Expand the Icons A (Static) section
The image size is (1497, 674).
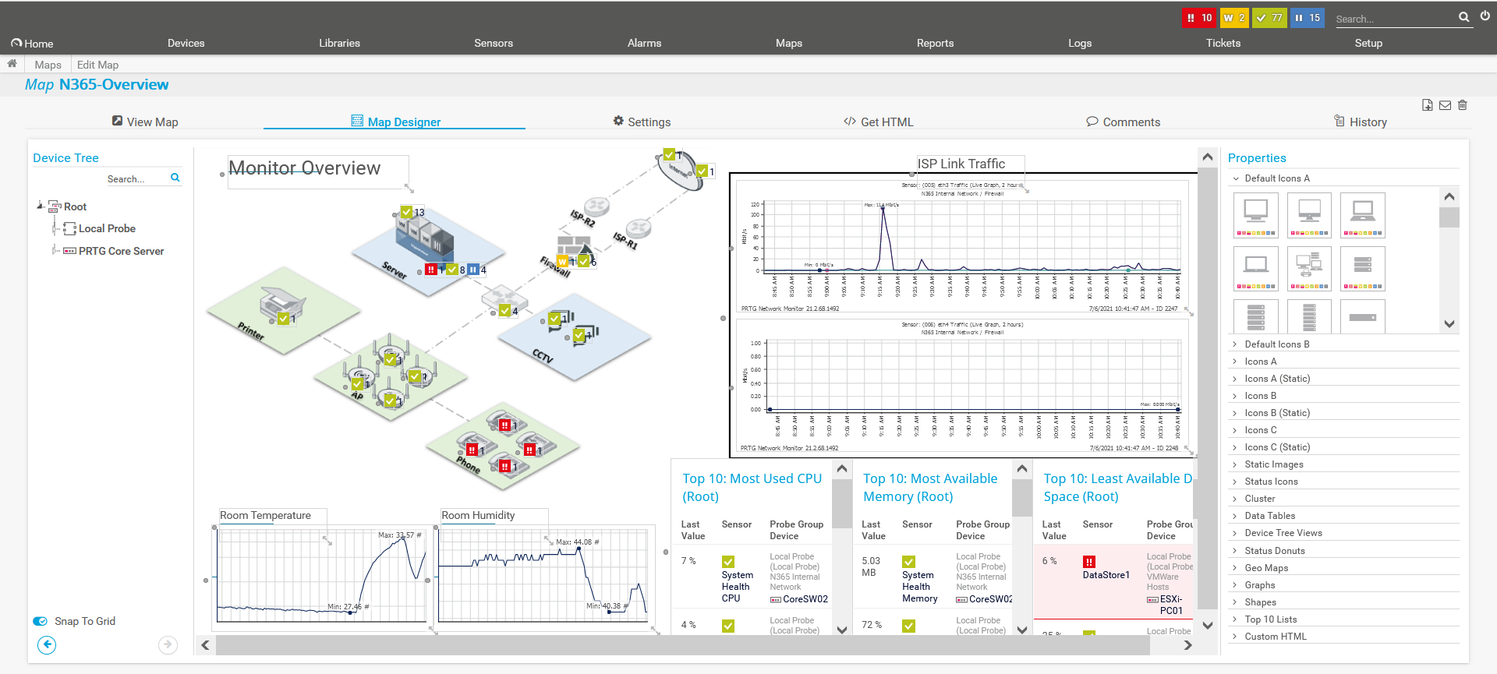pos(1236,379)
